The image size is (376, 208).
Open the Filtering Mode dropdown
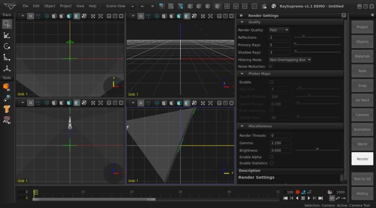[x=290, y=60]
